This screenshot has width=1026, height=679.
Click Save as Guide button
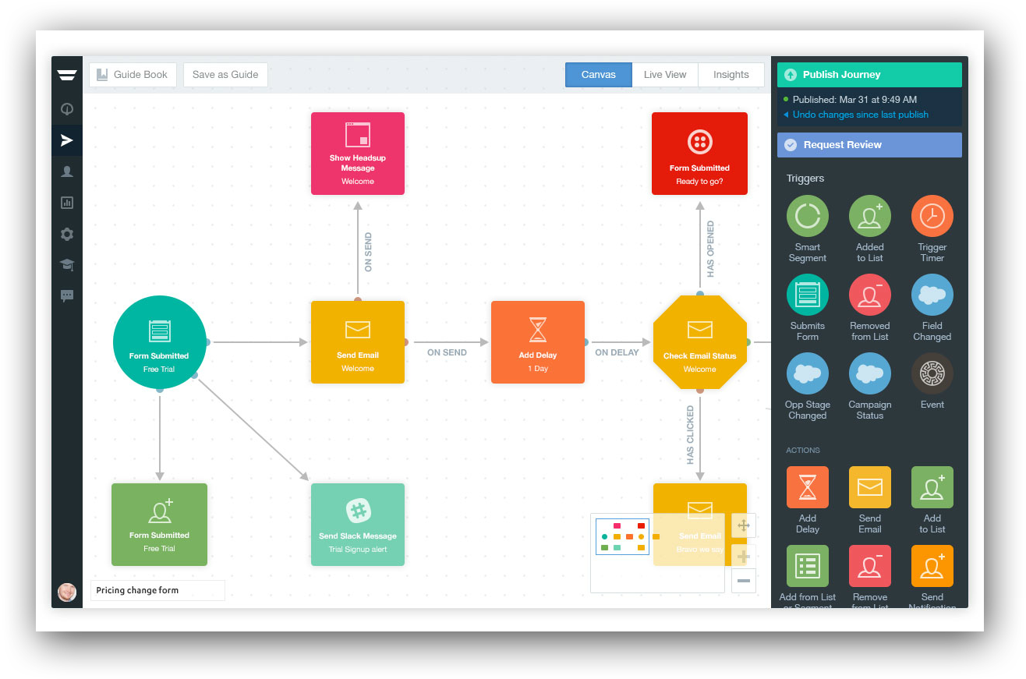(225, 75)
